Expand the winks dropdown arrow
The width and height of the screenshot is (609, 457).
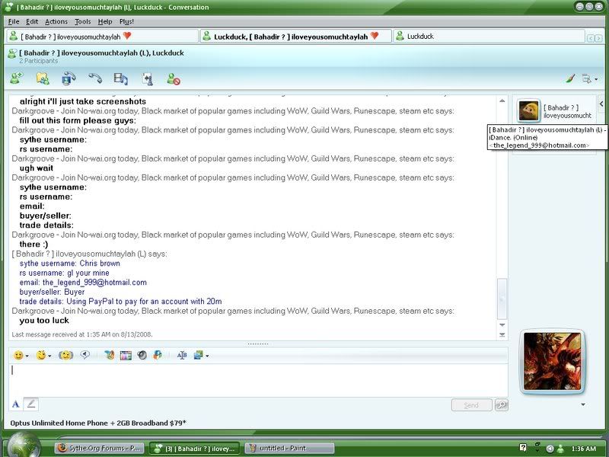tap(49, 356)
